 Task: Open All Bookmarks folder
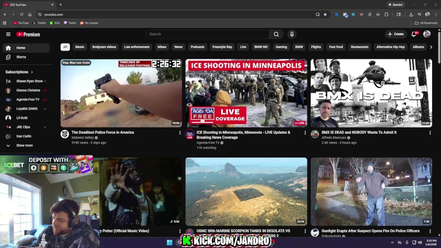pos(426,23)
